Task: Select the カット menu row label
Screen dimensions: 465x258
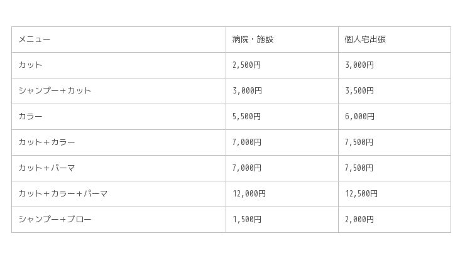Action: pos(31,65)
